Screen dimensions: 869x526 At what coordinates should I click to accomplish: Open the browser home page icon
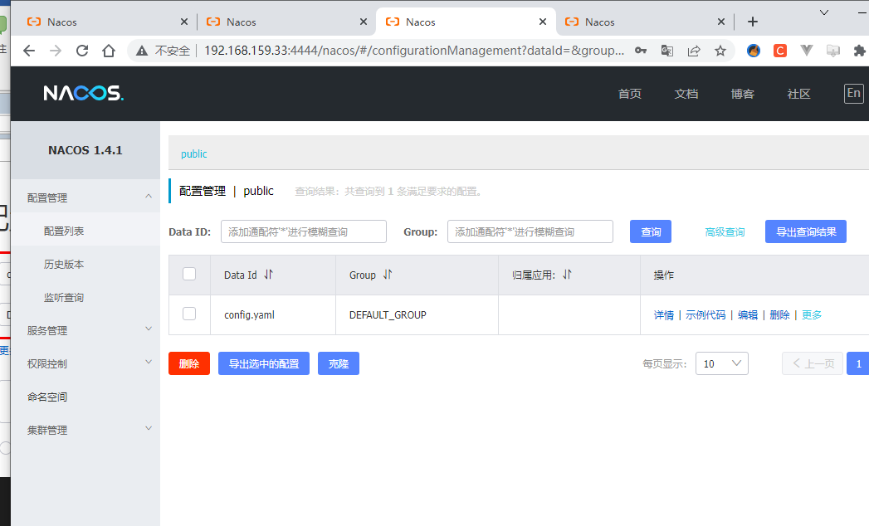pos(109,51)
